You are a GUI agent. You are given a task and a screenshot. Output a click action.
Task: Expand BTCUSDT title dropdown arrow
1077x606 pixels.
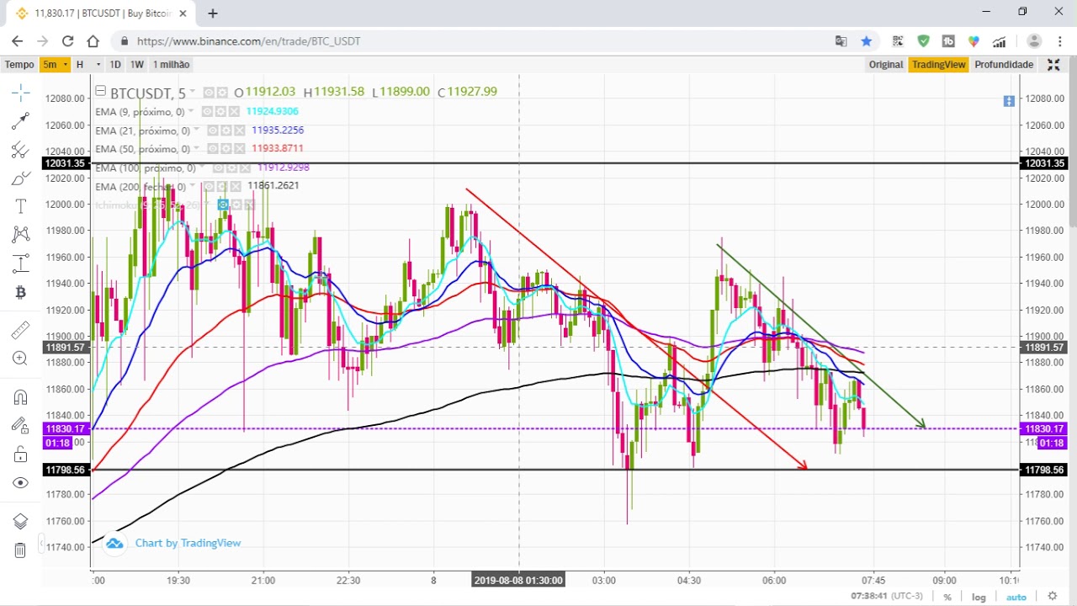[193, 91]
